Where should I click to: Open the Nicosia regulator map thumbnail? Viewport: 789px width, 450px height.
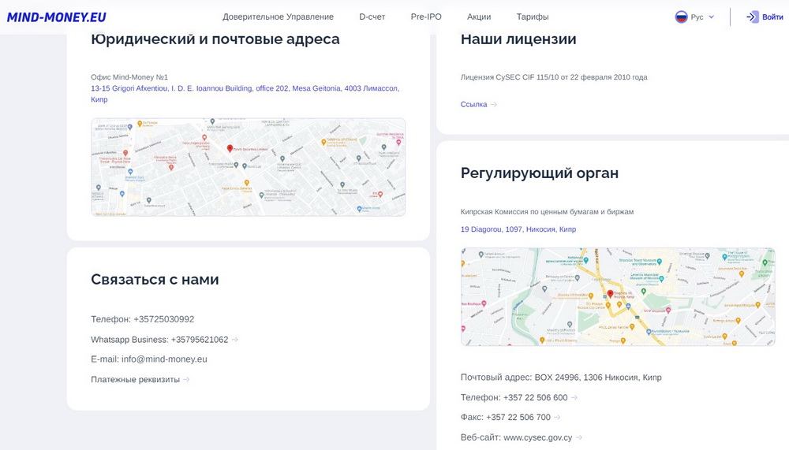click(x=618, y=296)
